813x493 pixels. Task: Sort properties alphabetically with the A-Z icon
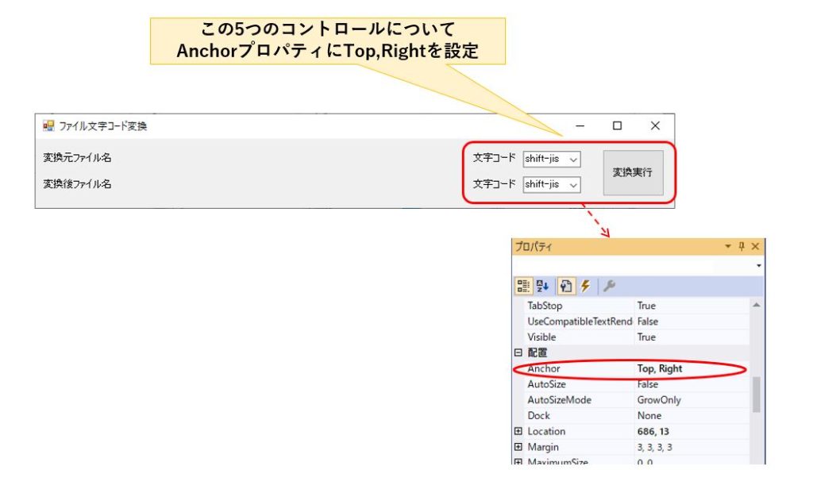(543, 286)
